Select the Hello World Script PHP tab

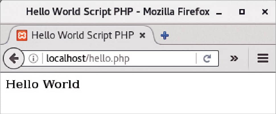tap(83, 35)
